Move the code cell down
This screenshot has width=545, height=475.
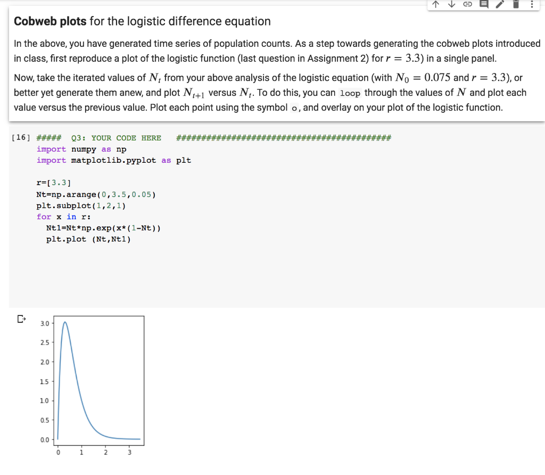[451, 5]
